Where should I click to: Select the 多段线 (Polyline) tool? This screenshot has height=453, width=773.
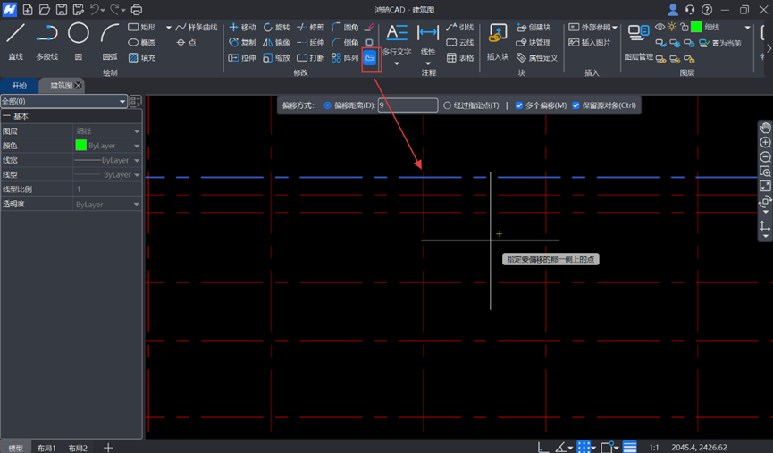(46, 40)
